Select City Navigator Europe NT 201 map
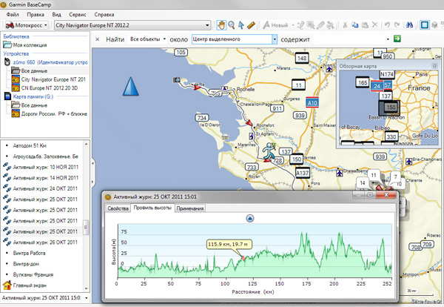 tap(48, 79)
